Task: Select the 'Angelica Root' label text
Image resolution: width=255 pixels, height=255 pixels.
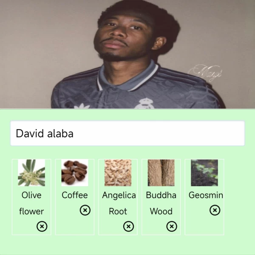Action: (x=119, y=203)
